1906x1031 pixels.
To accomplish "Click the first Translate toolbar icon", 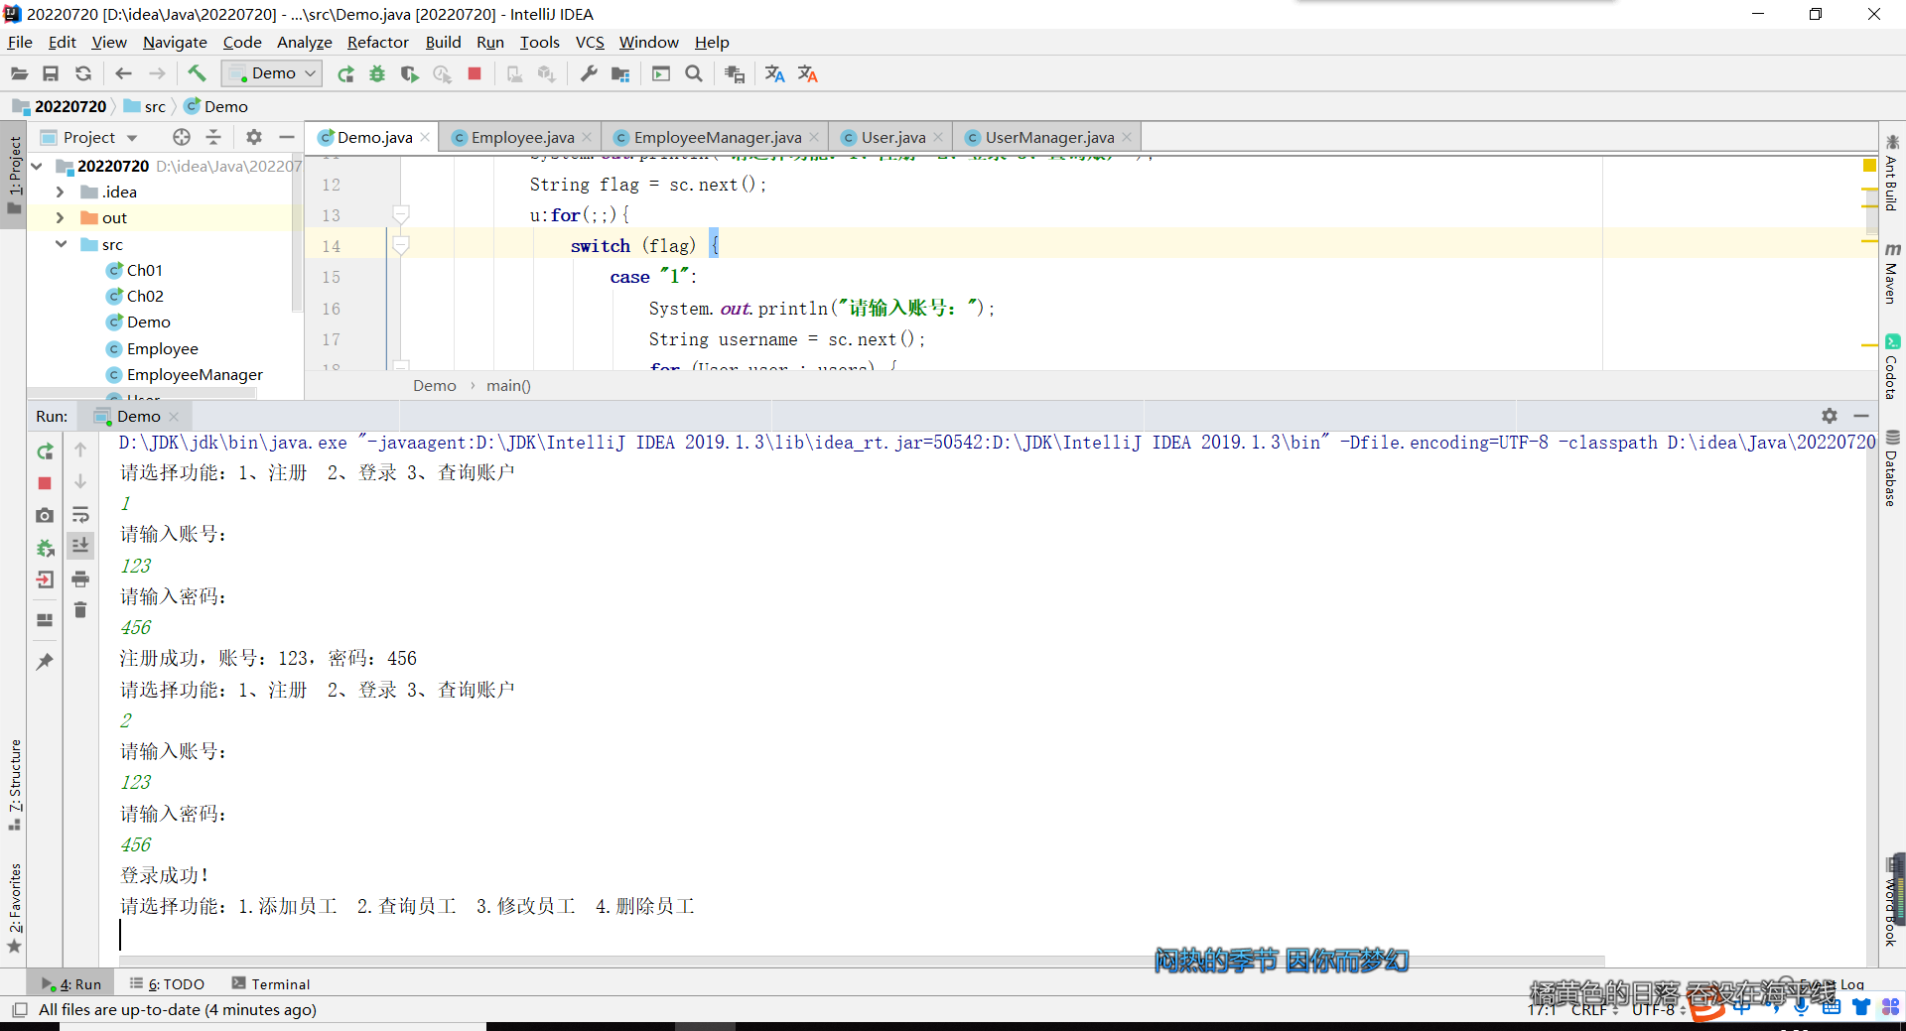I will tap(775, 74).
